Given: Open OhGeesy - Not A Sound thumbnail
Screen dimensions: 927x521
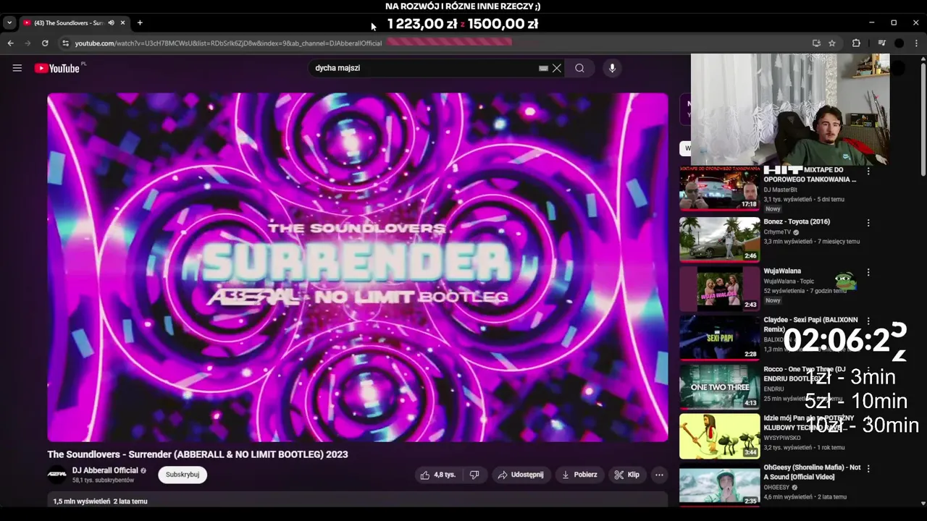Looking at the screenshot, I should coord(719,486).
